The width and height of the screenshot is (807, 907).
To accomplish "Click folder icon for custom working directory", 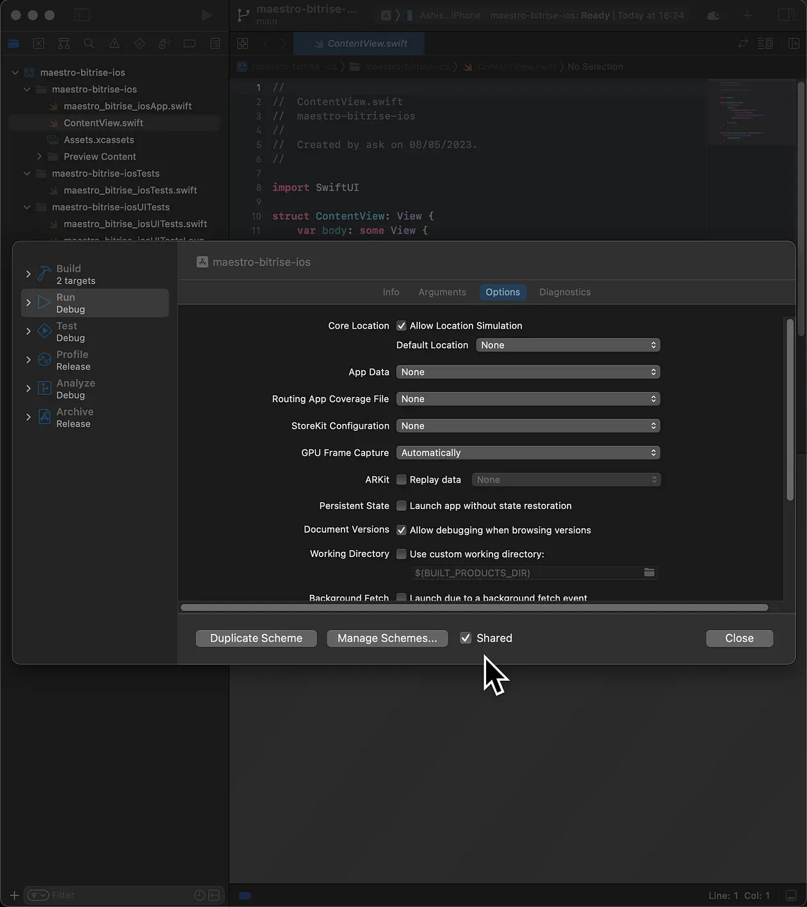I will click(649, 572).
